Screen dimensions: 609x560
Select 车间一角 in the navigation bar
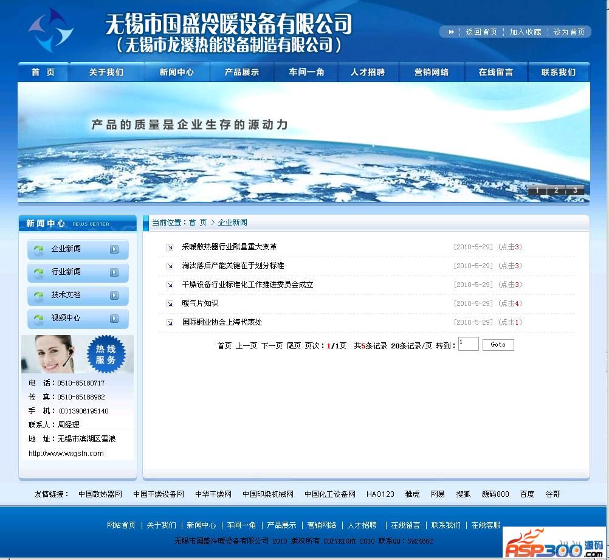(306, 72)
